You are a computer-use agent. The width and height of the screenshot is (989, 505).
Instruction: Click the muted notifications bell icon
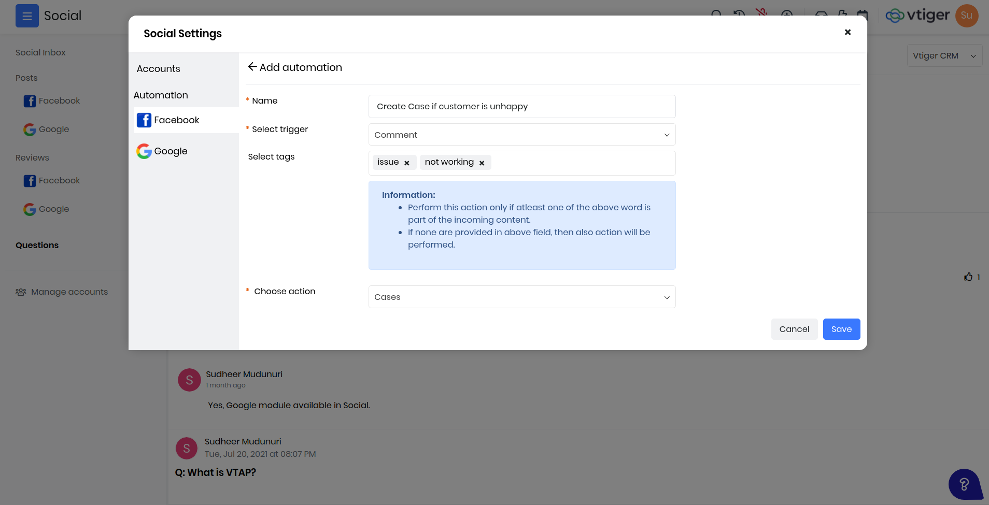click(762, 15)
